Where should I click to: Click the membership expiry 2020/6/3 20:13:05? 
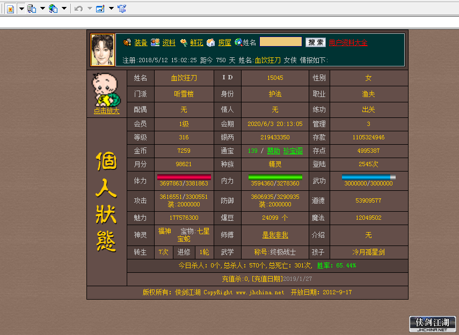pos(275,124)
